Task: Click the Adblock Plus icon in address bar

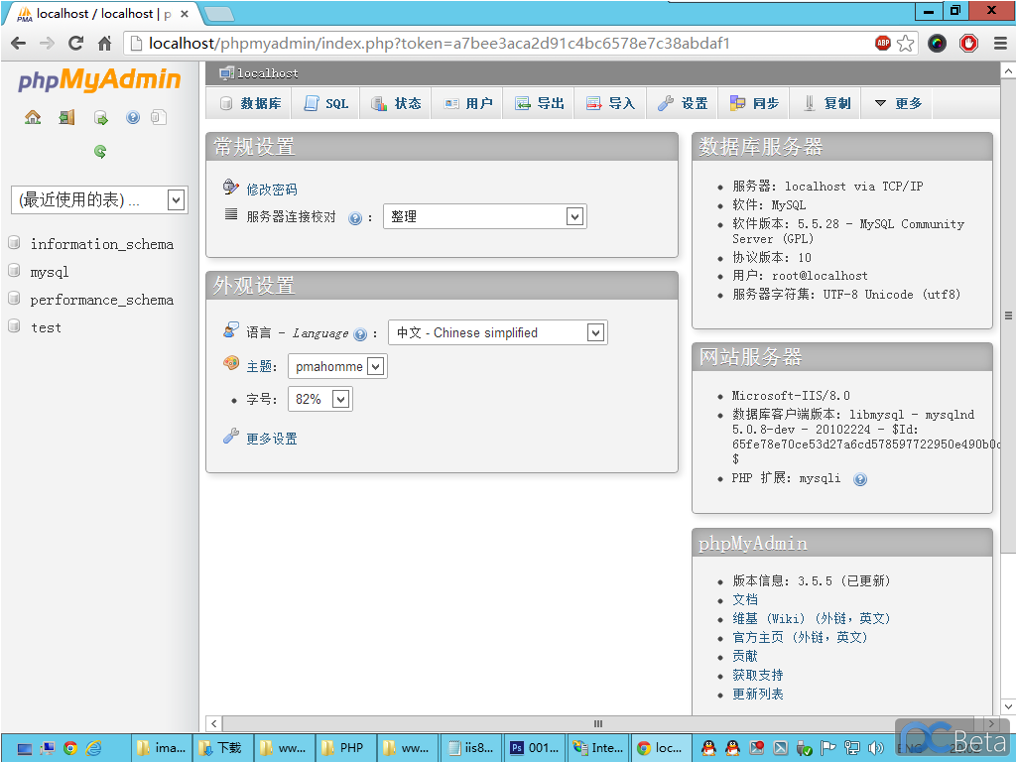Action: coord(882,43)
